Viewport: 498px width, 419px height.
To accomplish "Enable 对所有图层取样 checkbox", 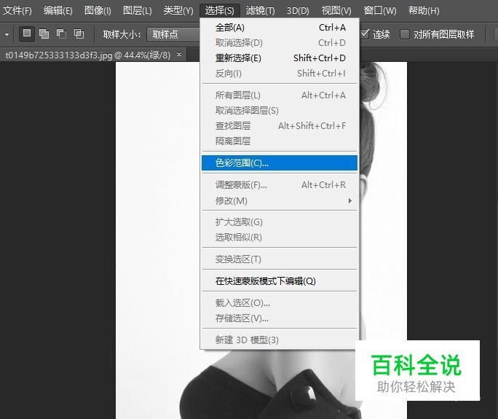I will 404,34.
